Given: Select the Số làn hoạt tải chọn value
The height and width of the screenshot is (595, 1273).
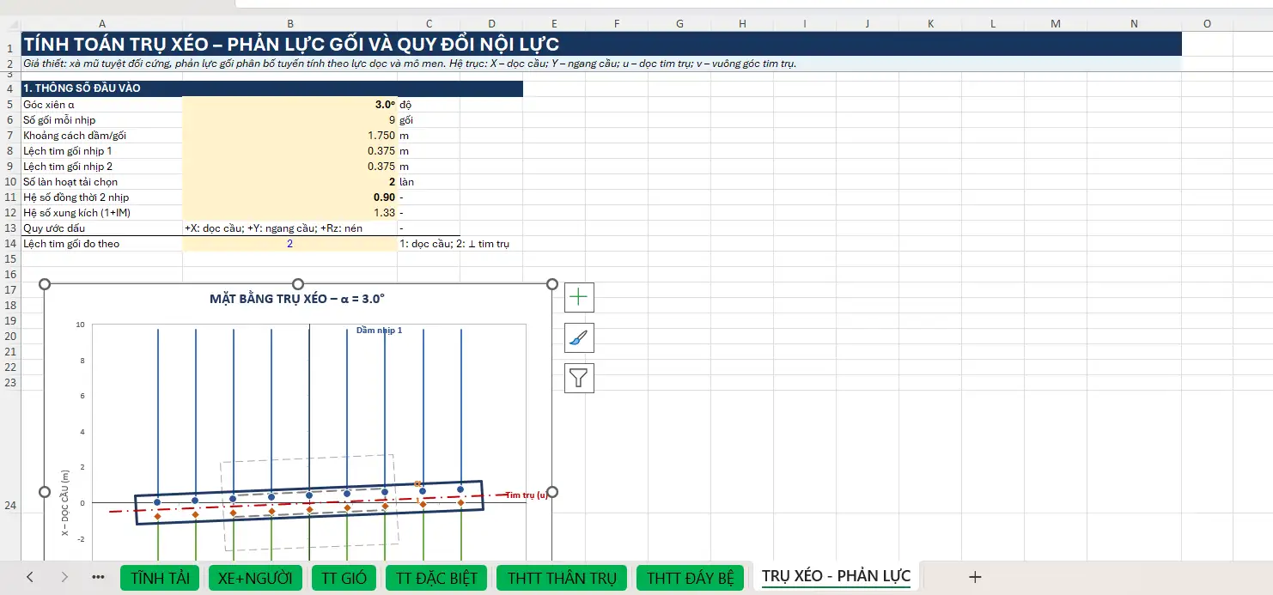Looking at the screenshot, I should point(289,182).
